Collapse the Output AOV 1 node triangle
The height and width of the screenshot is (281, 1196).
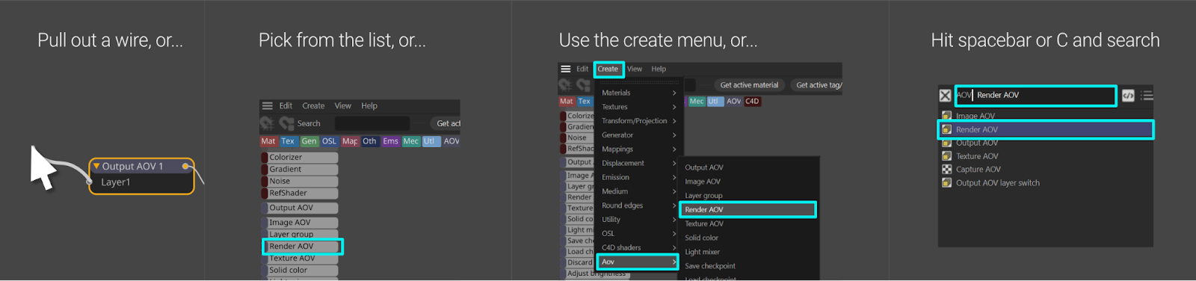click(96, 166)
